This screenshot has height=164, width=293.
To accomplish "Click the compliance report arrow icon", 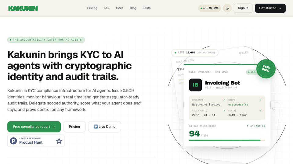I will pyautogui.click(x=53, y=127).
